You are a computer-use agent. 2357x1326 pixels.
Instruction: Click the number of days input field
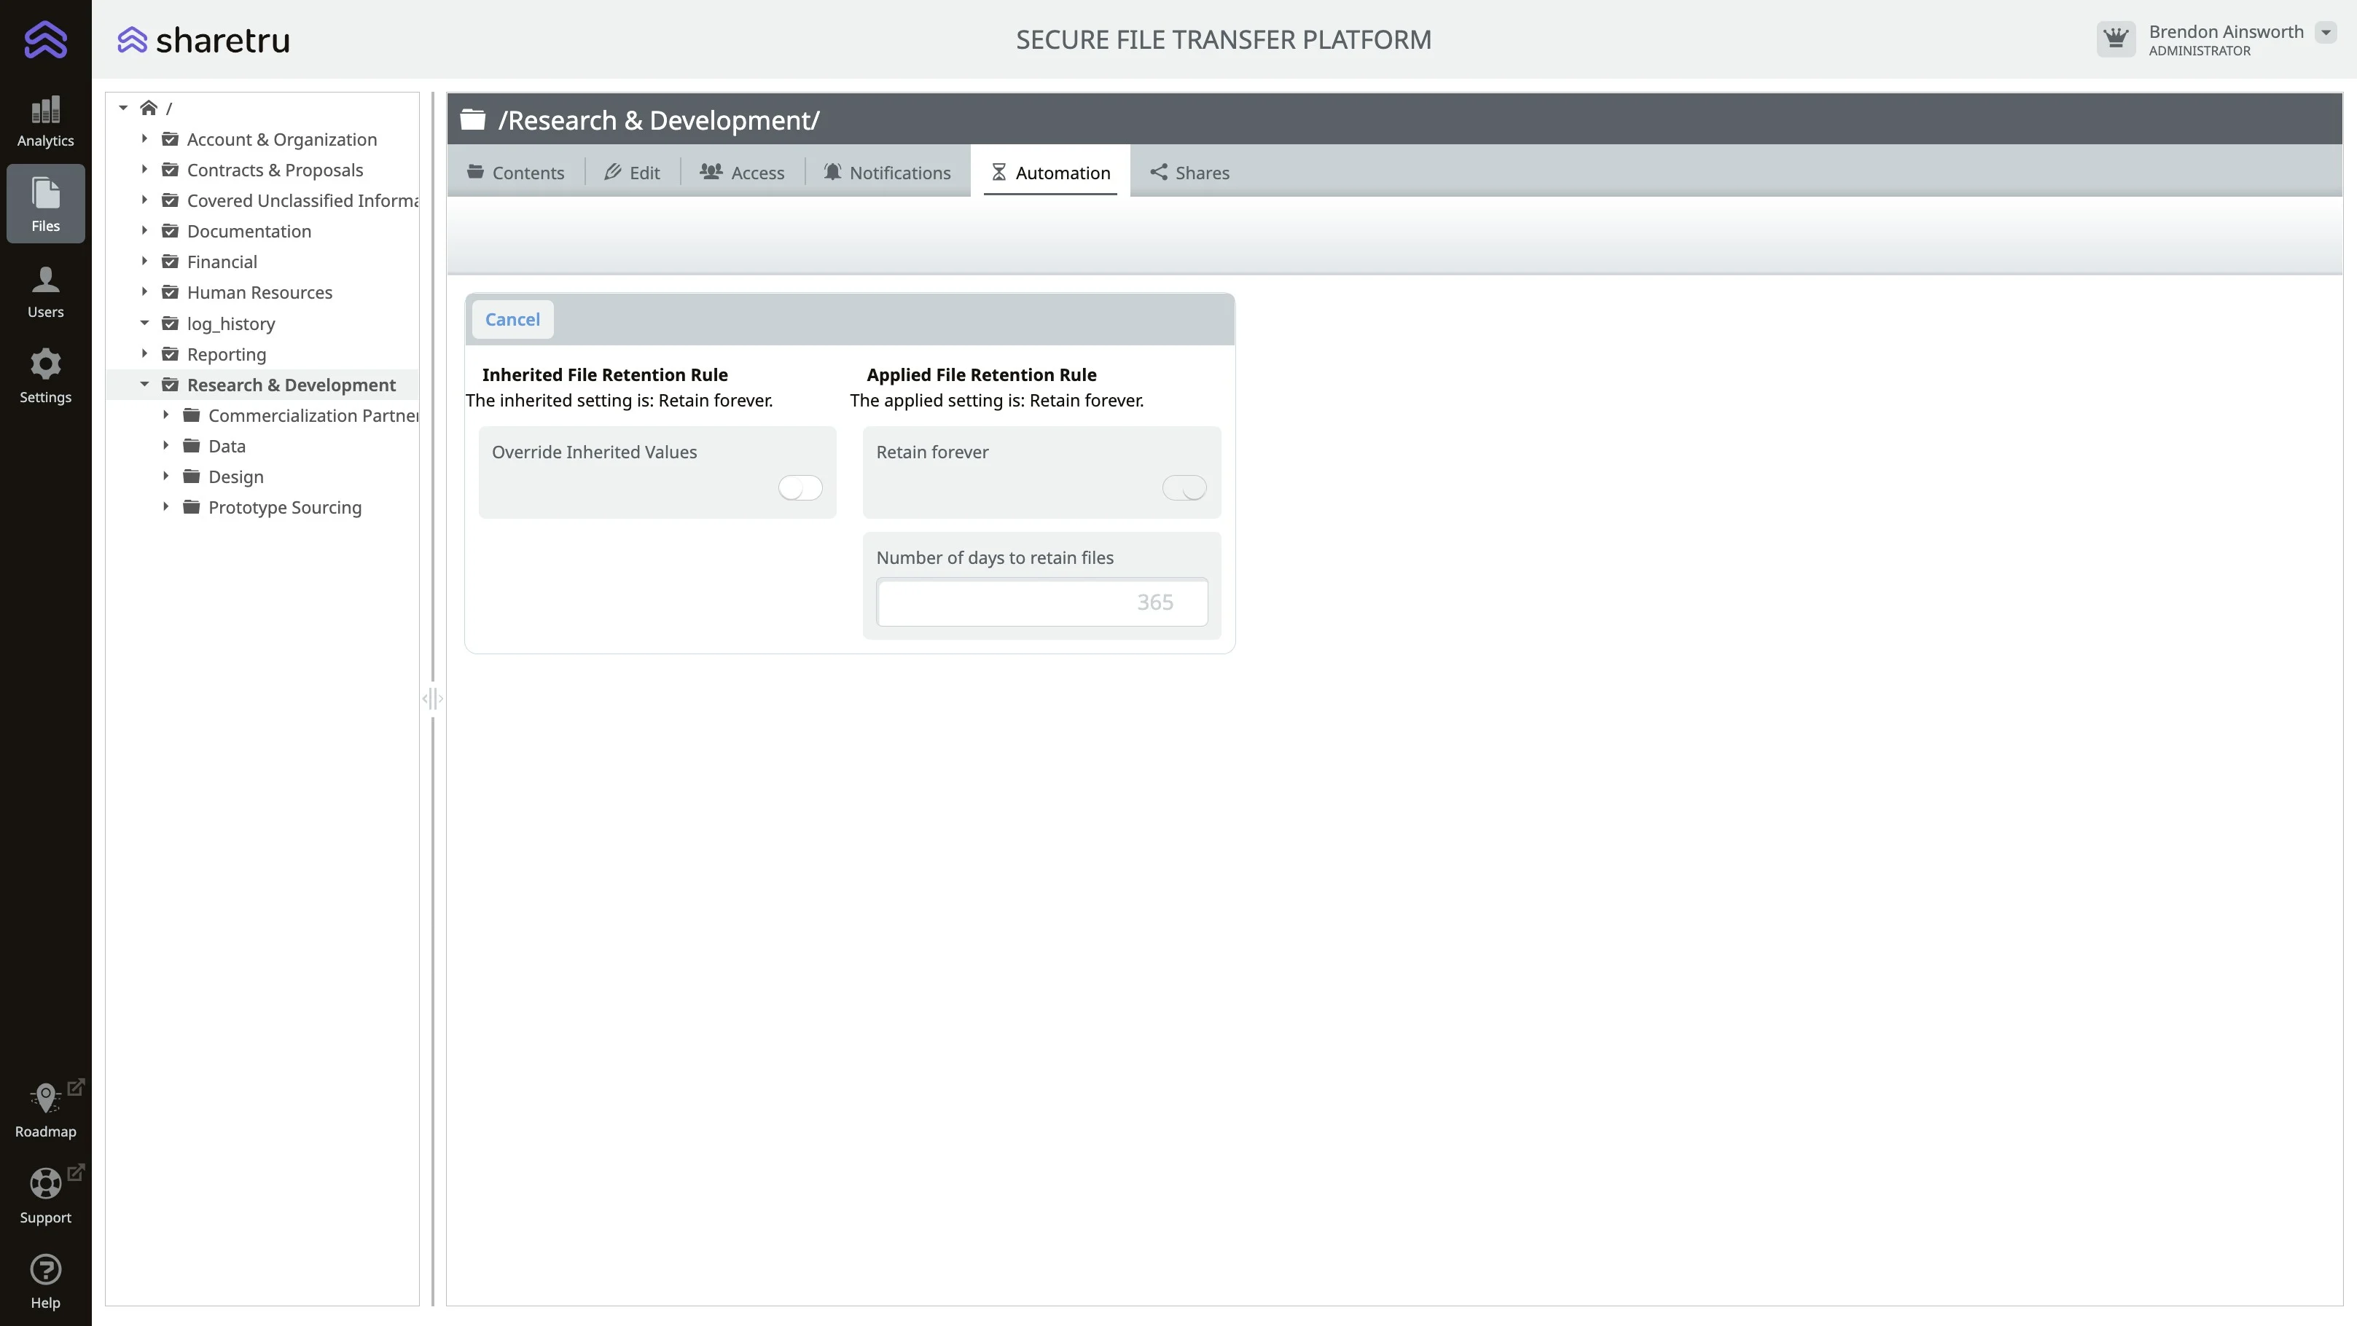point(1041,602)
